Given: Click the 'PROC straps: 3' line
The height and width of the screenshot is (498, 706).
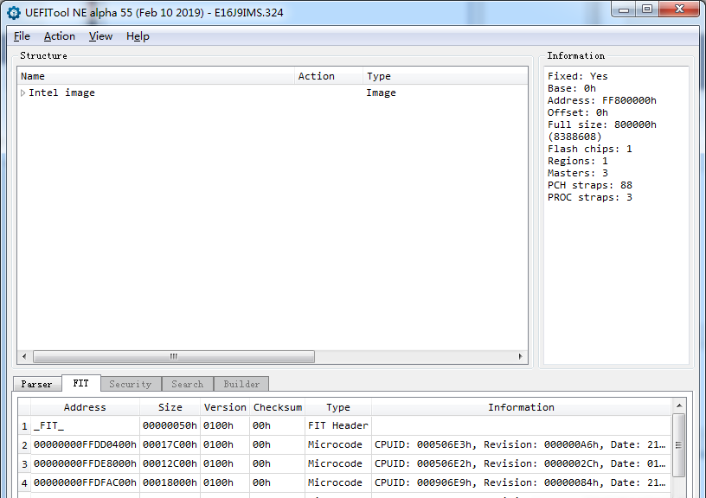Looking at the screenshot, I should click(x=590, y=197).
